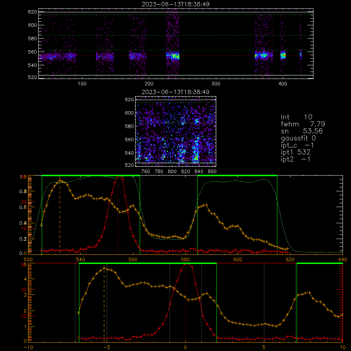
Task: Click green bar above right passband in upper profile plot
Action: click(x=237, y=176)
